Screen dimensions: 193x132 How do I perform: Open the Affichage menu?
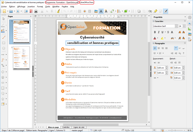[x=21, y=6]
